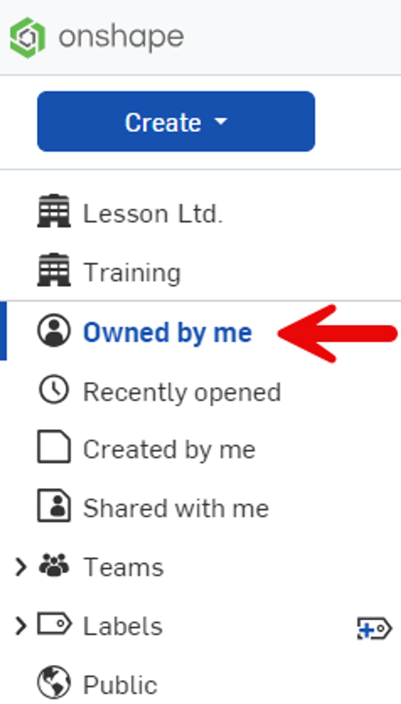Click the Lesson Ltd. building icon

pyautogui.click(x=54, y=211)
